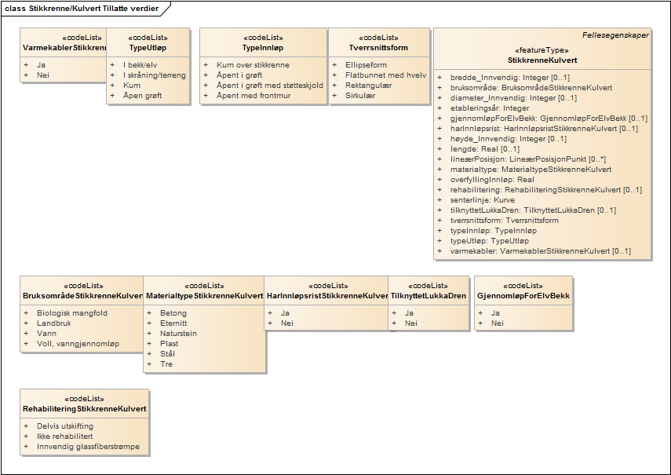Select 'Ja' in the TilknyttetLukkaDren codeList
Viewport: 671px width, 475px height.
tap(409, 313)
